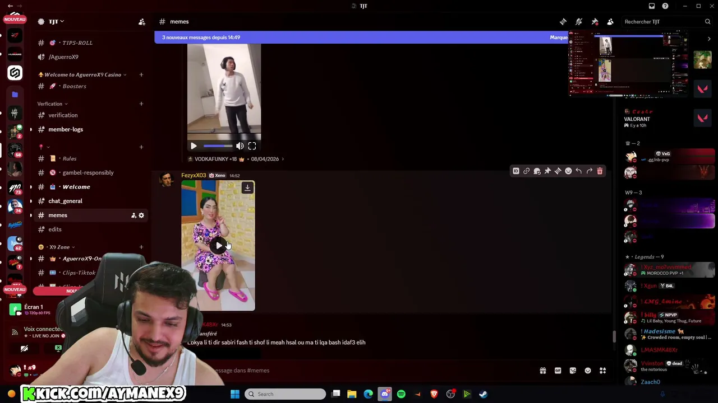Open FezyxX03 user profile name

point(194,175)
